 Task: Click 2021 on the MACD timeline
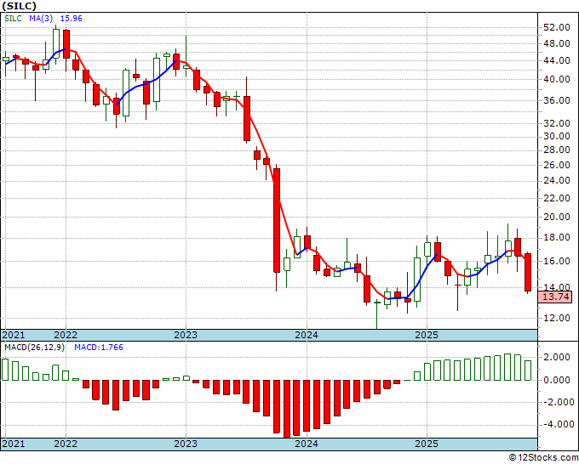tap(14, 444)
